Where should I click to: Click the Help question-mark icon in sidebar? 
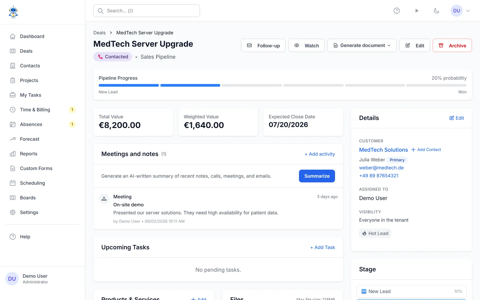(13, 237)
